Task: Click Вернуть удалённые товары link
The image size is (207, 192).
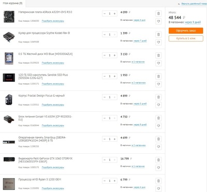Action: tap(194, 4)
